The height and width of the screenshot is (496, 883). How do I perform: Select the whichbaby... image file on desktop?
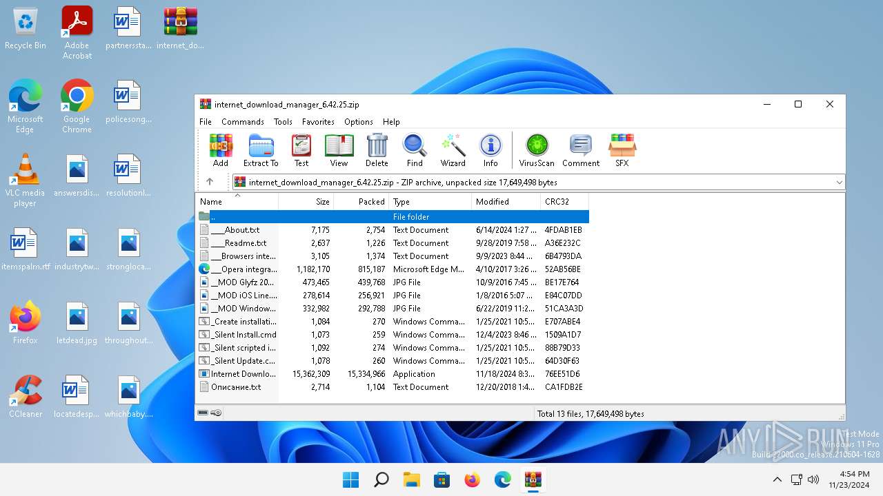coord(128,396)
